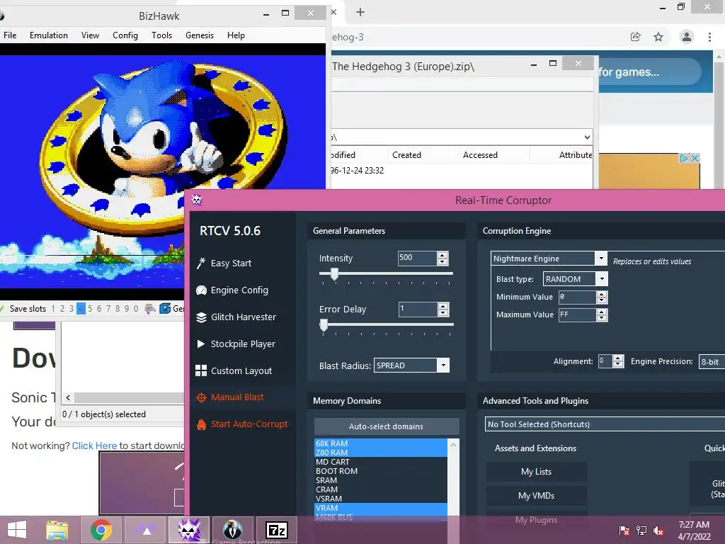Click the network tray icon
This screenshot has height=544, width=725.
click(x=641, y=531)
